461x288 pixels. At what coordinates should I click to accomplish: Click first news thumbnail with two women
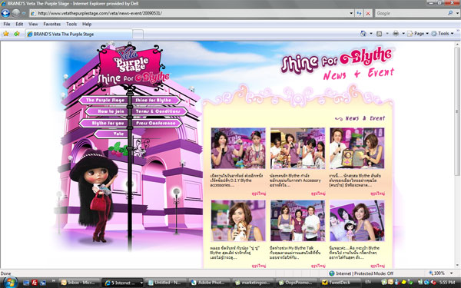tap(238, 148)
